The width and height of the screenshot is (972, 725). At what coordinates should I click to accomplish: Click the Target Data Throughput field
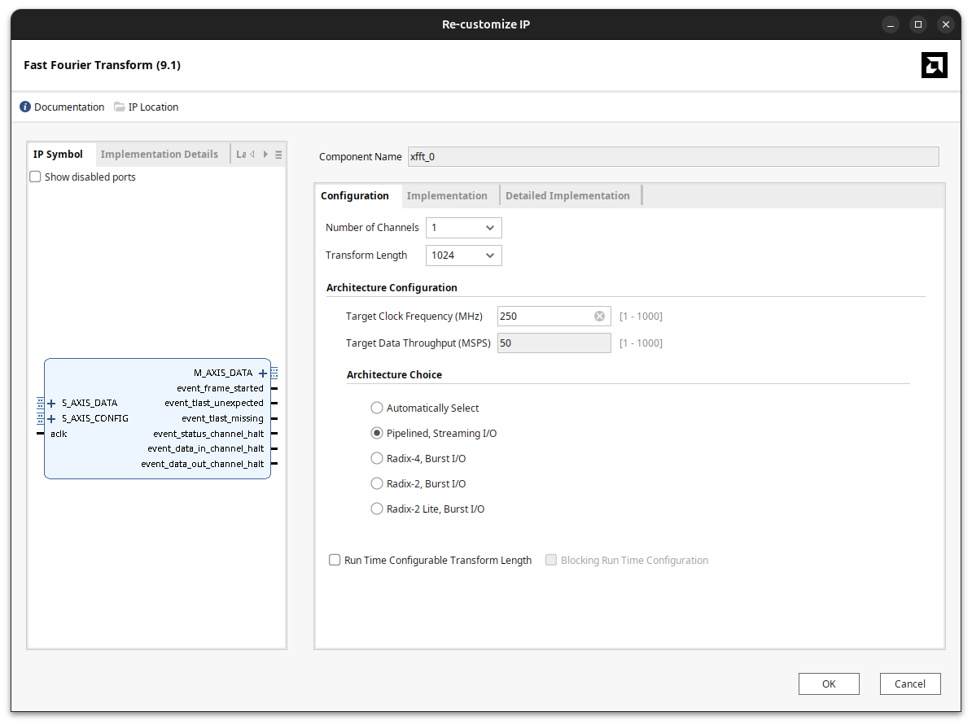(x=554, y=343)
